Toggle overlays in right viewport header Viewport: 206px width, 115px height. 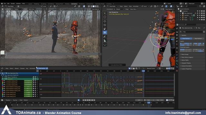171,6
